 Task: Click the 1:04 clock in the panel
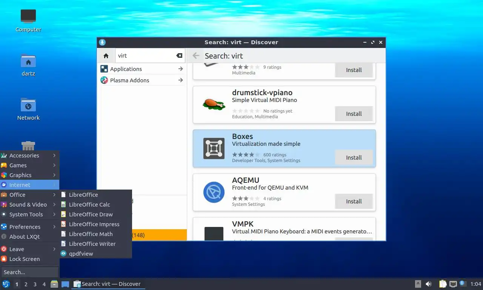[476, 284]
